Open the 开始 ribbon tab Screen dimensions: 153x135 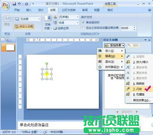click(17, 10)
